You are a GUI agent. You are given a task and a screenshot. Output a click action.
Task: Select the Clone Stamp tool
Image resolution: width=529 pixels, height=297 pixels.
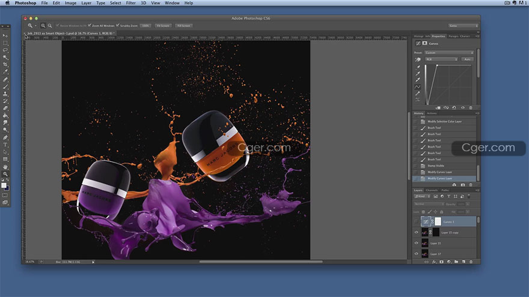[x=5, y=94]
